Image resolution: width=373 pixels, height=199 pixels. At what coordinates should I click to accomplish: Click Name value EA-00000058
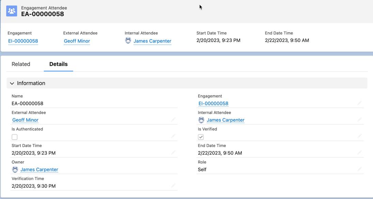tap(28, 104)
